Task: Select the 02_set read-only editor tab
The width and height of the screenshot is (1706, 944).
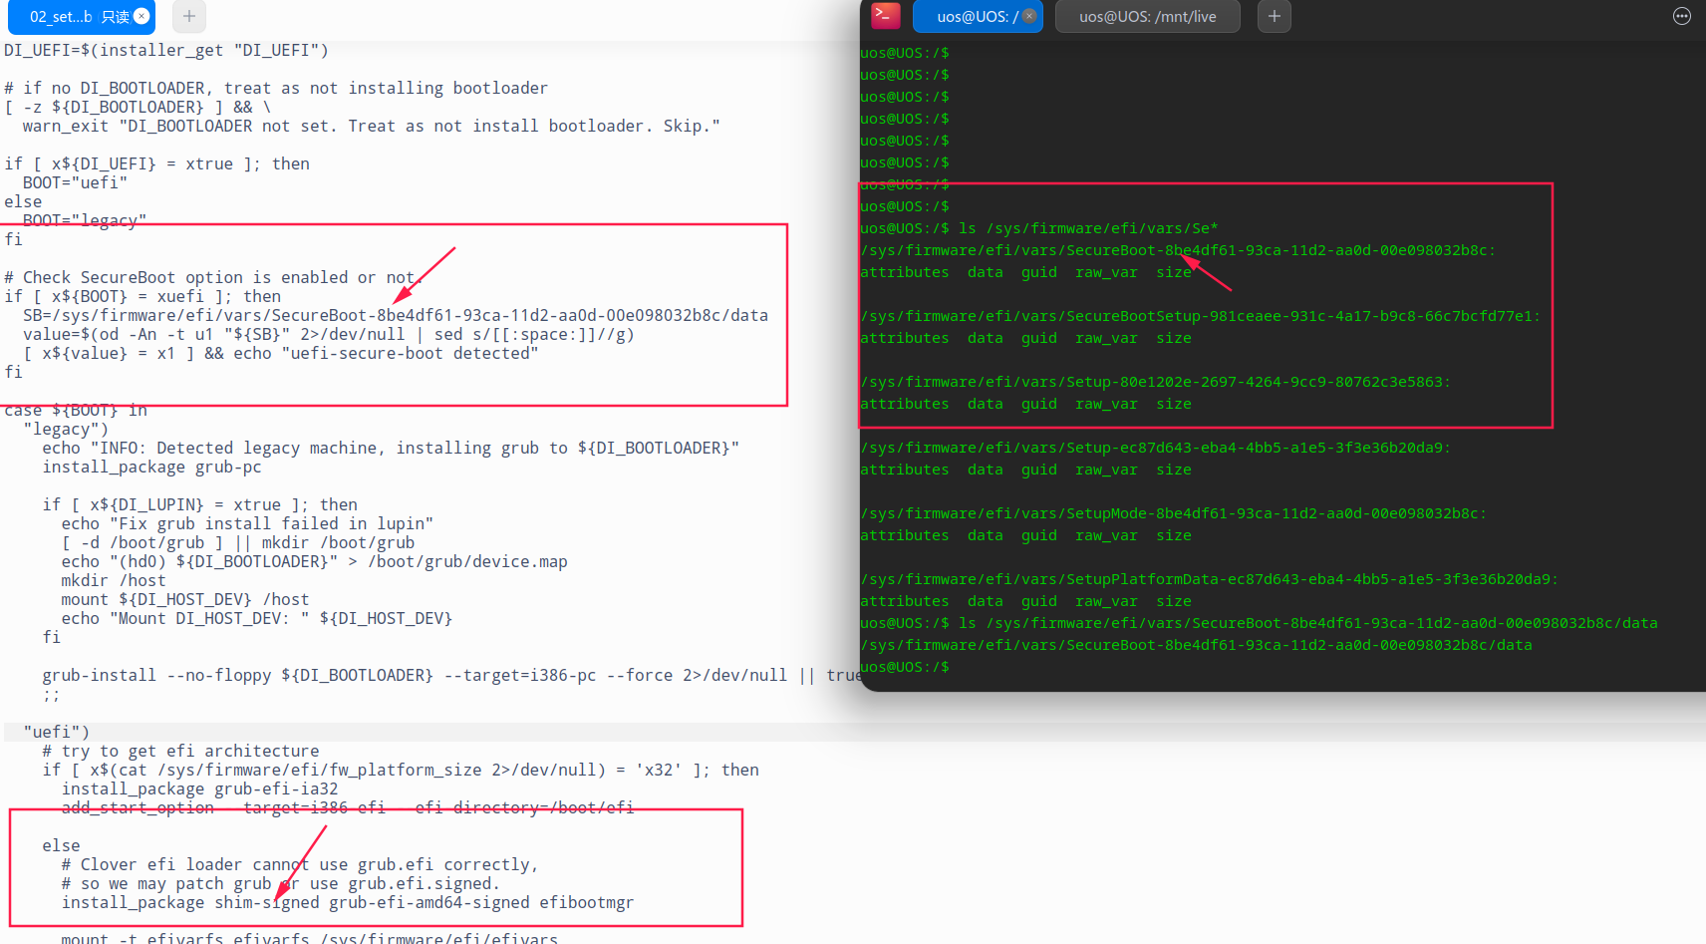Action: coord(81,16)
